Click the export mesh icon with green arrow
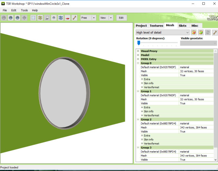Image resolution: width=218 pixels, height=171 pixels. click(201, 32)
